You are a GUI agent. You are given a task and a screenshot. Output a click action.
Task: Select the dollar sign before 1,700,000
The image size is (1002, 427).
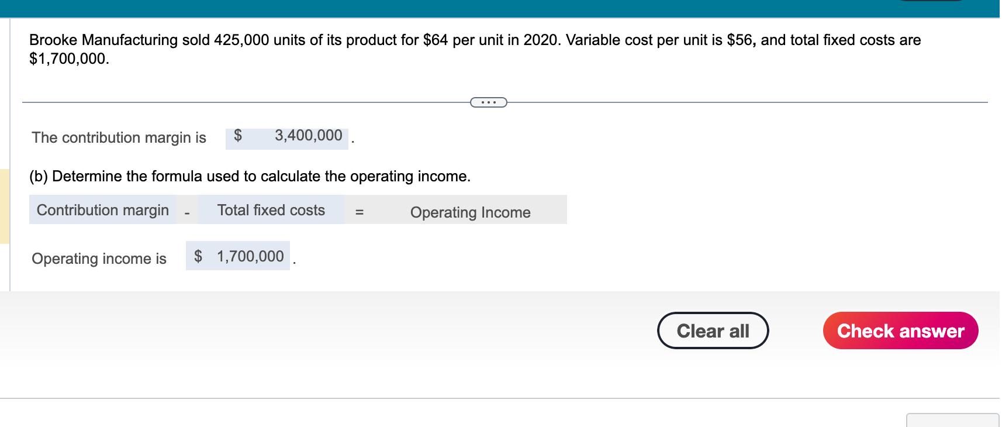tap(198, 256)
